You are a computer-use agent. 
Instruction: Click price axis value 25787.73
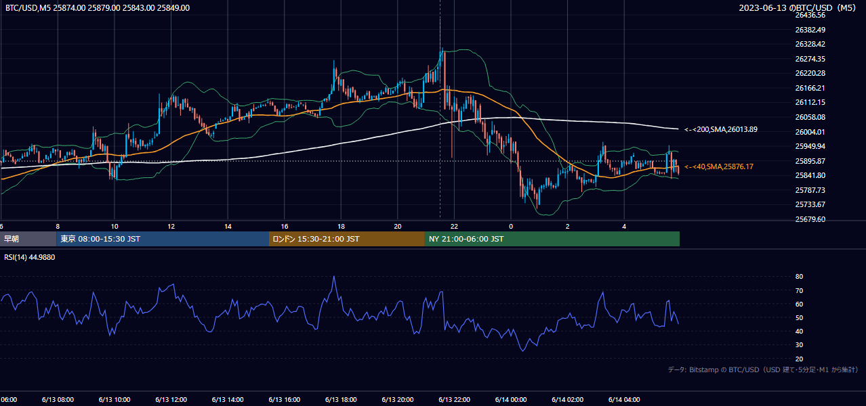click(810, 190)
